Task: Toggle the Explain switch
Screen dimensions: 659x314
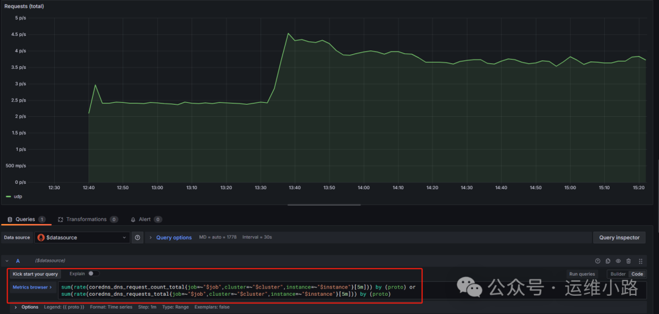Action: [x=94, y=273]
